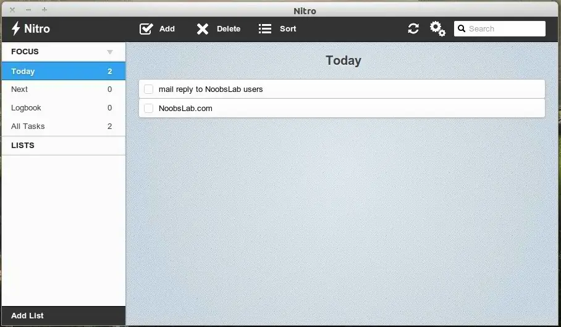Collapse the FOCUS section arrow
The height and width of the screenshot is (327, 561).
[x=110, y=52]
